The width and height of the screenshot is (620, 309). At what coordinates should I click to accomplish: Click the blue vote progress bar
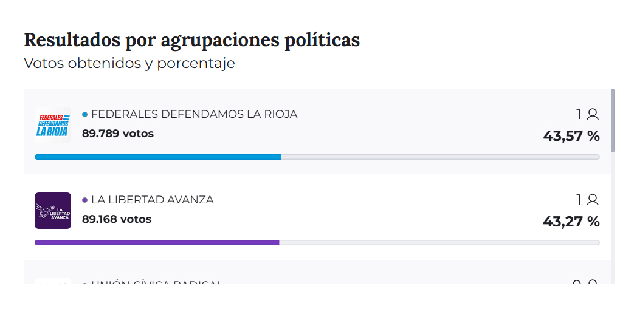click(158, 157)
